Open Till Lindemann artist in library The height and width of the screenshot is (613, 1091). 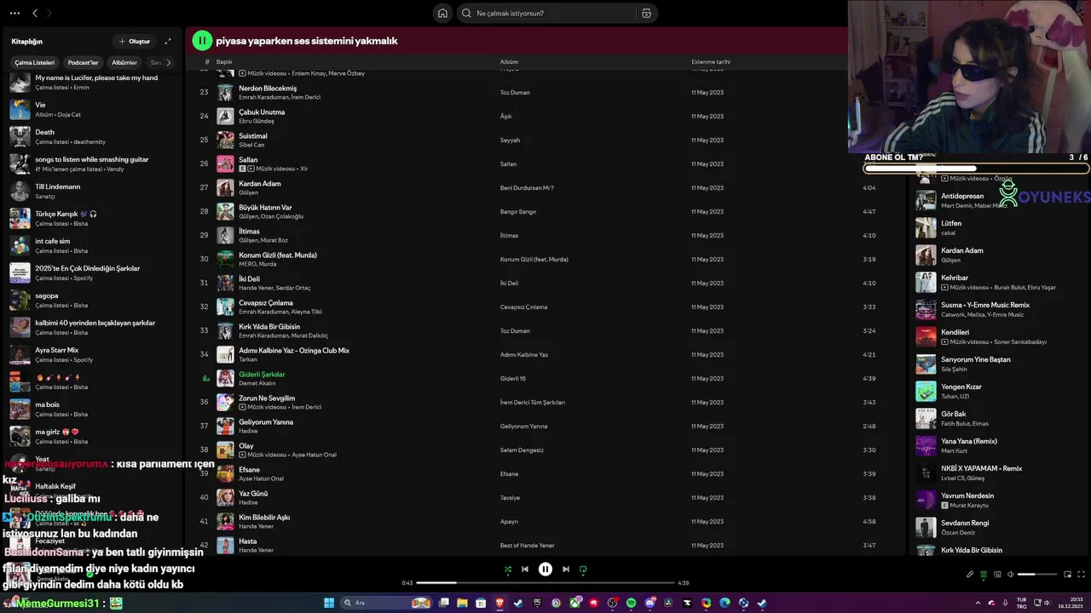pos(94,191)
